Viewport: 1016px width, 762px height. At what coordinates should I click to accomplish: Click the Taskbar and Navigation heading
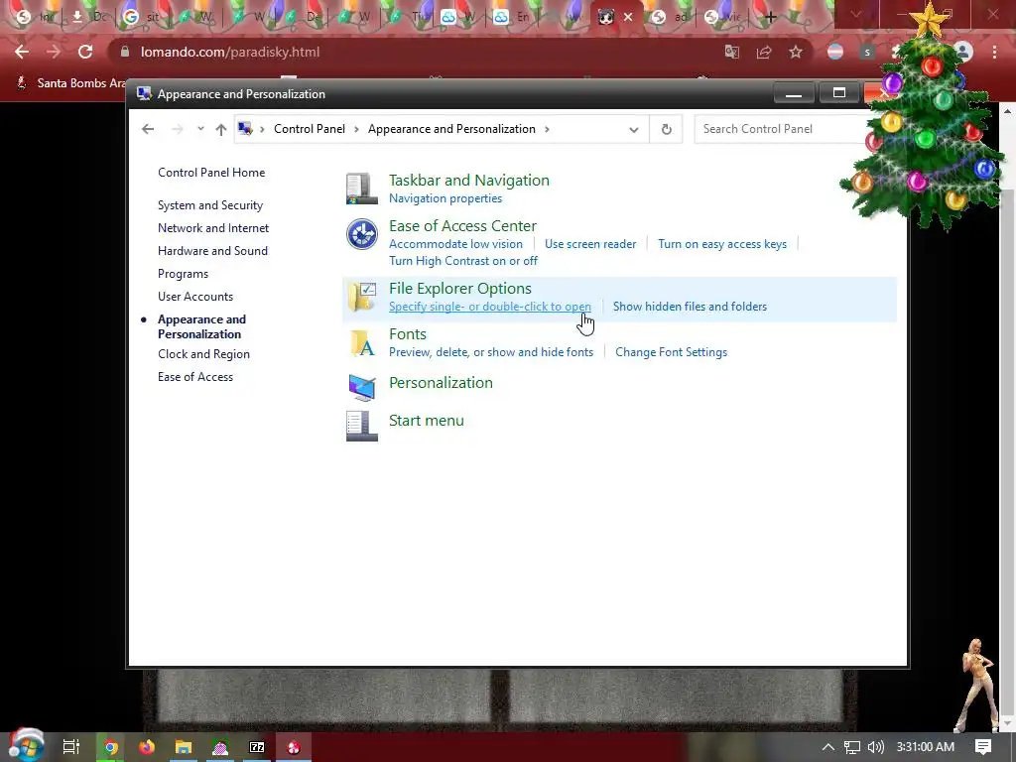click(469, 181)
